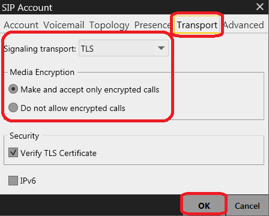
Task: Click the IPv6 label text
Action: coord(28,181)
